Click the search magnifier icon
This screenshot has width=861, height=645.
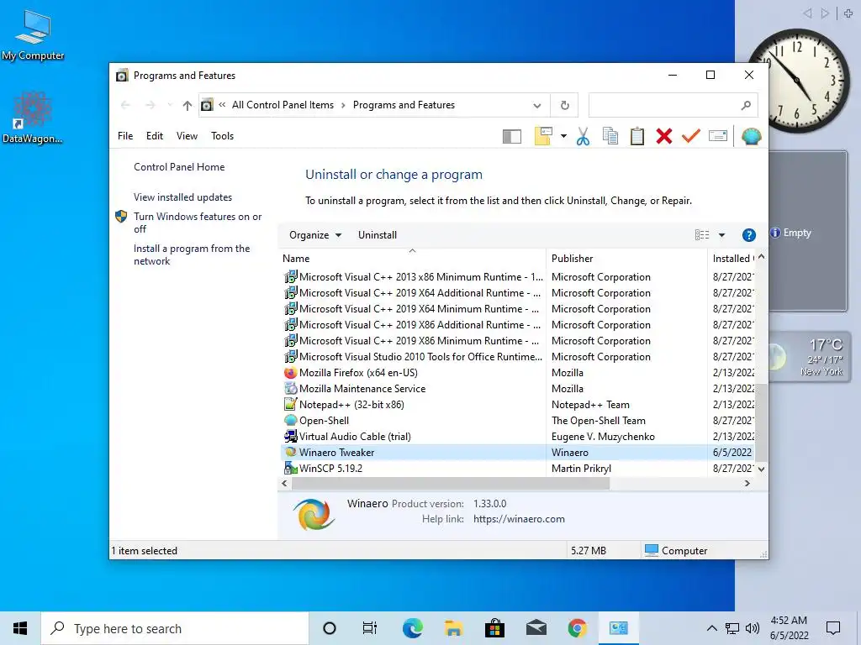click(x=745, y=105)
